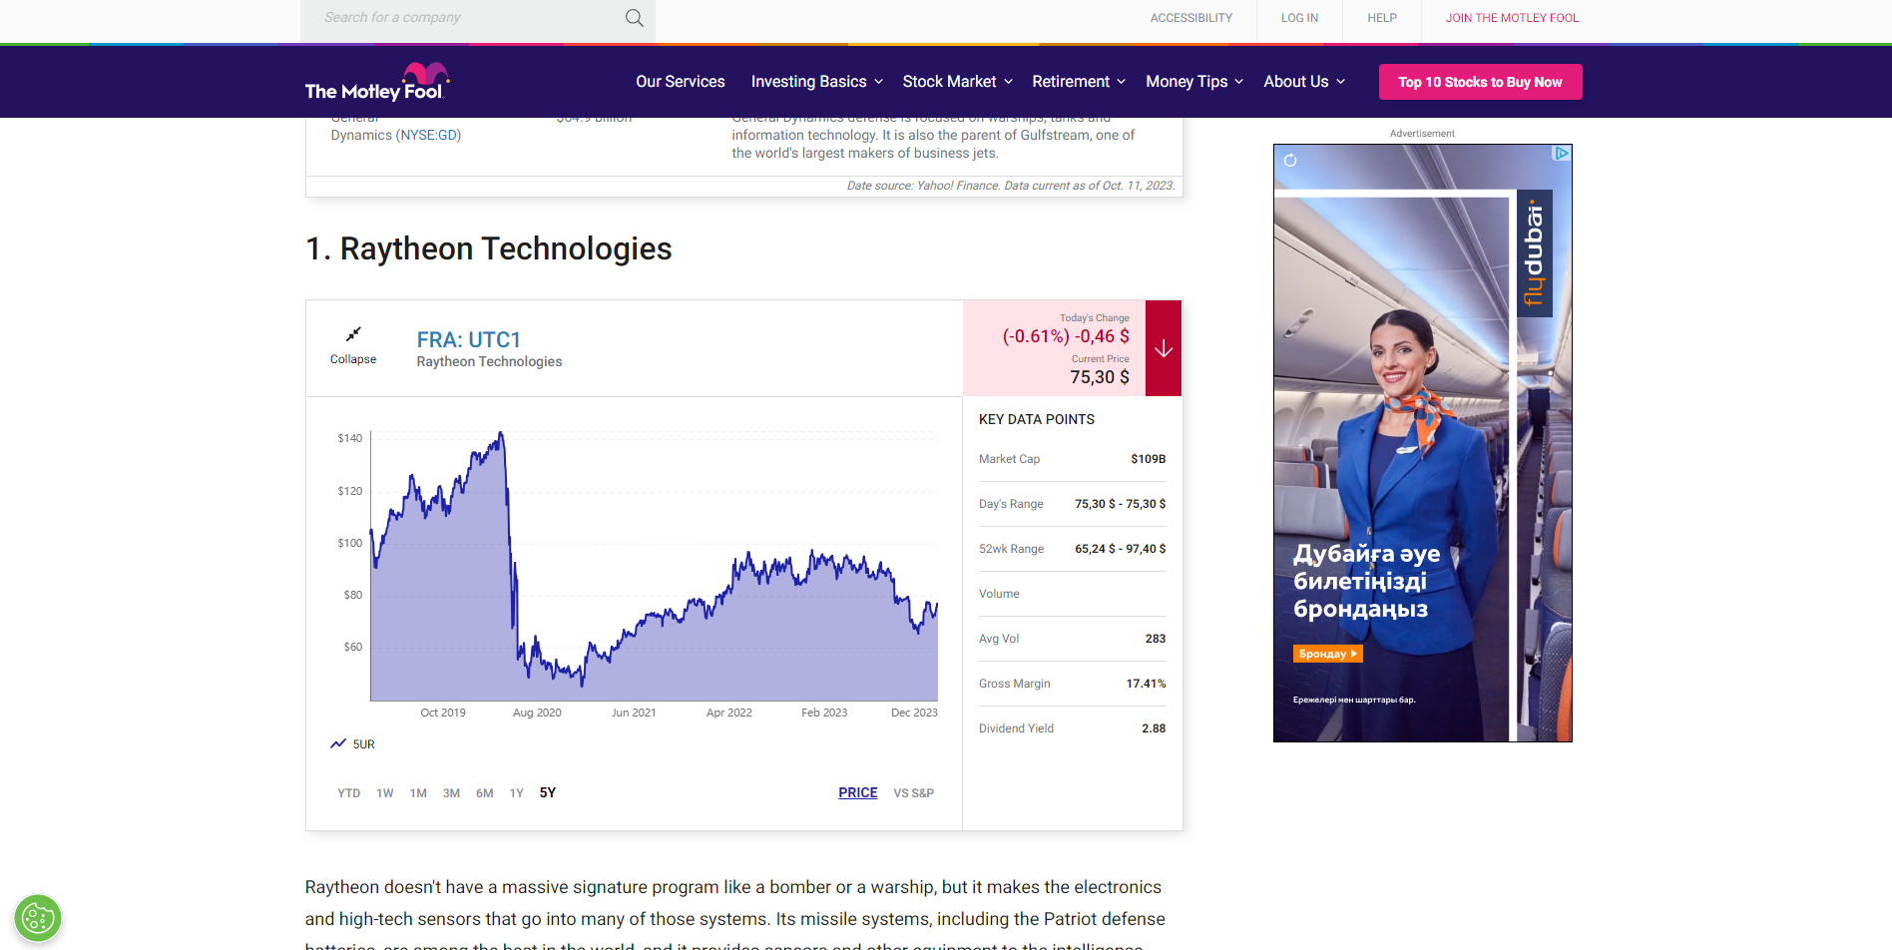
Task: Click the ad reload icon on flydubai banner
Action: tap(1290, 161)
